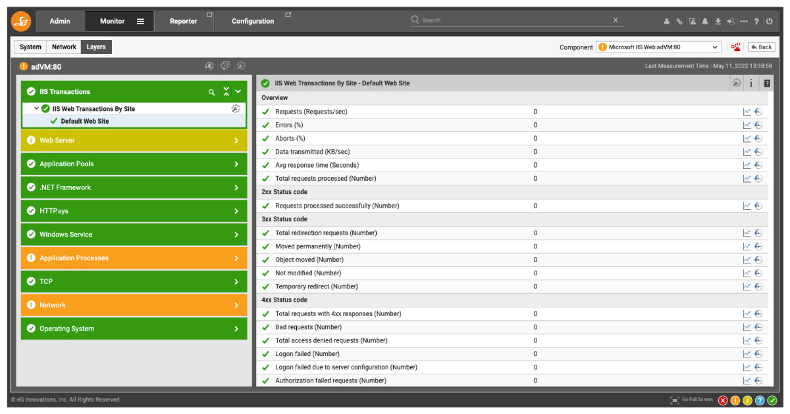Viewport: 790px width, 414px height.
Task: Open the Reporter menu
Action: [184, 21]
